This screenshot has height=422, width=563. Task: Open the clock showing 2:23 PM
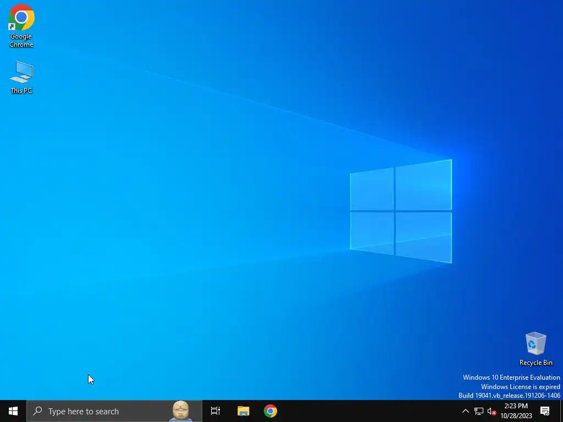point(516,411)
